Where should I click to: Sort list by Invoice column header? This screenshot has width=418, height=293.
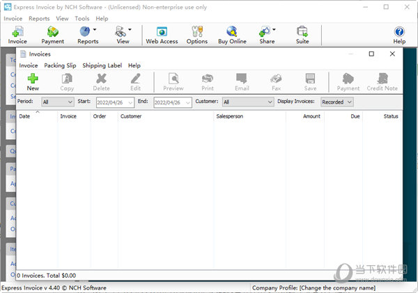tap(74, 116)
